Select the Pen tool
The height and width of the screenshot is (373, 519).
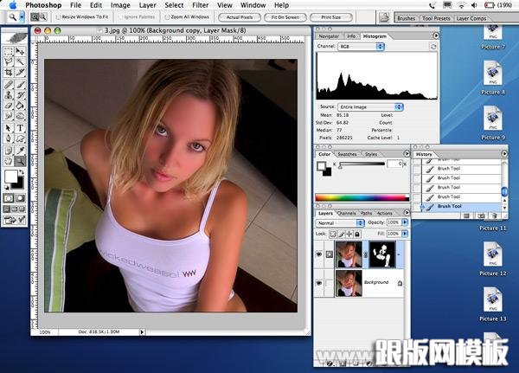(x=9, y=138)
